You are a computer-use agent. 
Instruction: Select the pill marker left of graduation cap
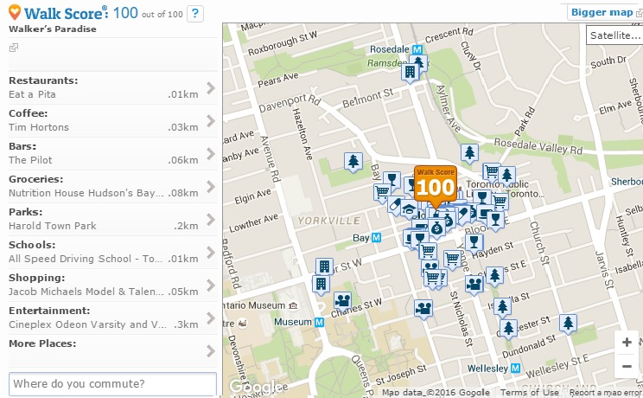[x=394, y=204]
